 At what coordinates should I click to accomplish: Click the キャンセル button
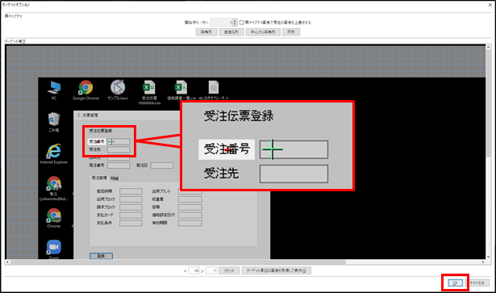click(x=477, y=283)
